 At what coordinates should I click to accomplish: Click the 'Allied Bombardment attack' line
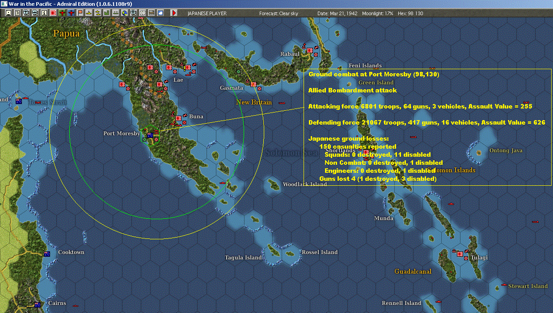pyautogui.click(x=352, y=90)
